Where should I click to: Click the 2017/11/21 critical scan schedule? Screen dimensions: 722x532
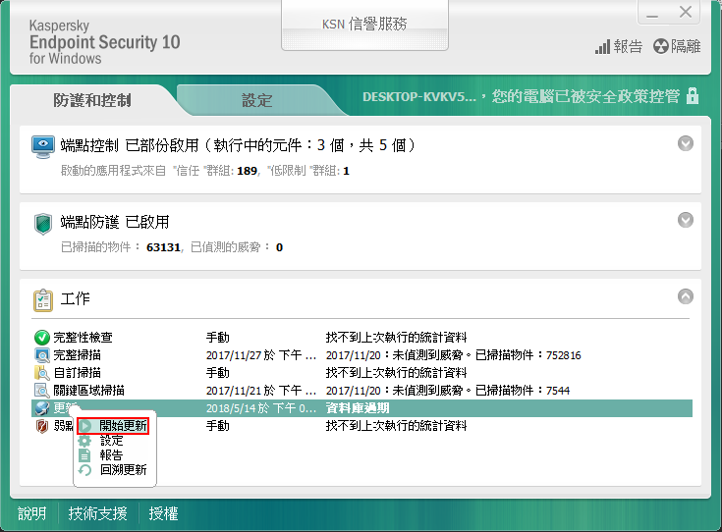pyautogui.click(x=261, y=391)
